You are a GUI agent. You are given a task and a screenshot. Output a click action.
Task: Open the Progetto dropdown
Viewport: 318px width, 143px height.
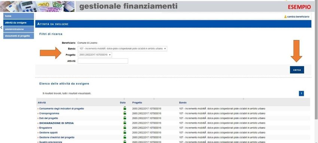95,55
